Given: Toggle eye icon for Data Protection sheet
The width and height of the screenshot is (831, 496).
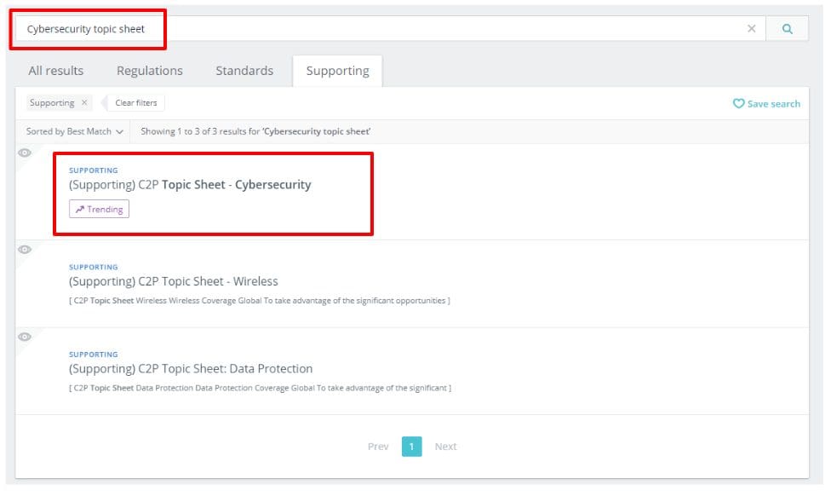Looking at the screenshot, I should tap(25, 337).
